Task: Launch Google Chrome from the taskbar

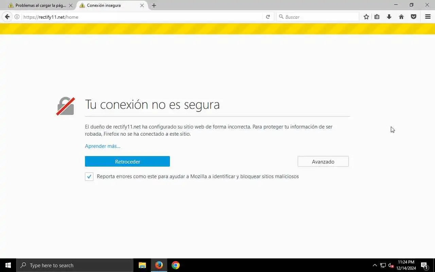Action: 175,265
